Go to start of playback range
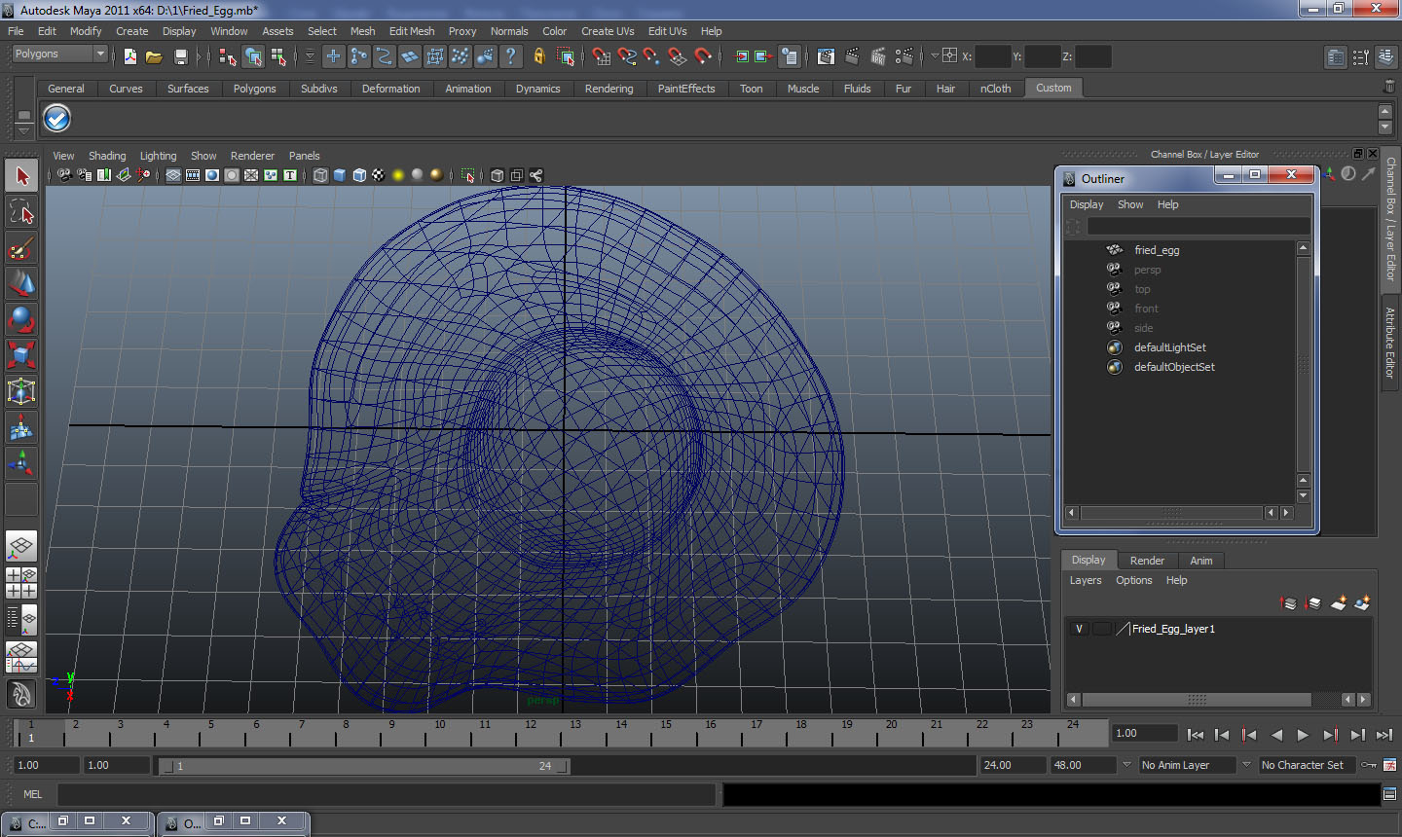 pyautogui.click(x=1196, y=735)
